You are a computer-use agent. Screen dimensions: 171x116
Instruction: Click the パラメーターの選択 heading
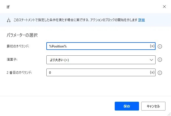(22, 35)
